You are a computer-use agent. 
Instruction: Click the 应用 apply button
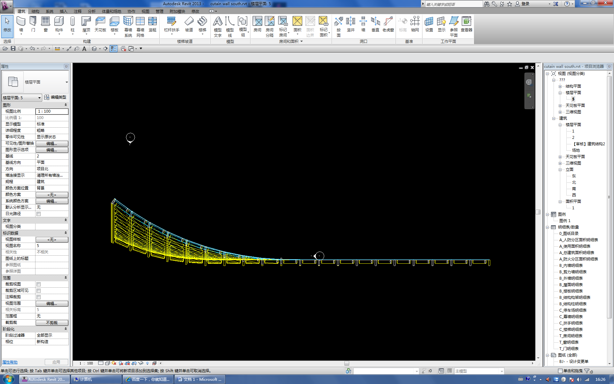56,362
